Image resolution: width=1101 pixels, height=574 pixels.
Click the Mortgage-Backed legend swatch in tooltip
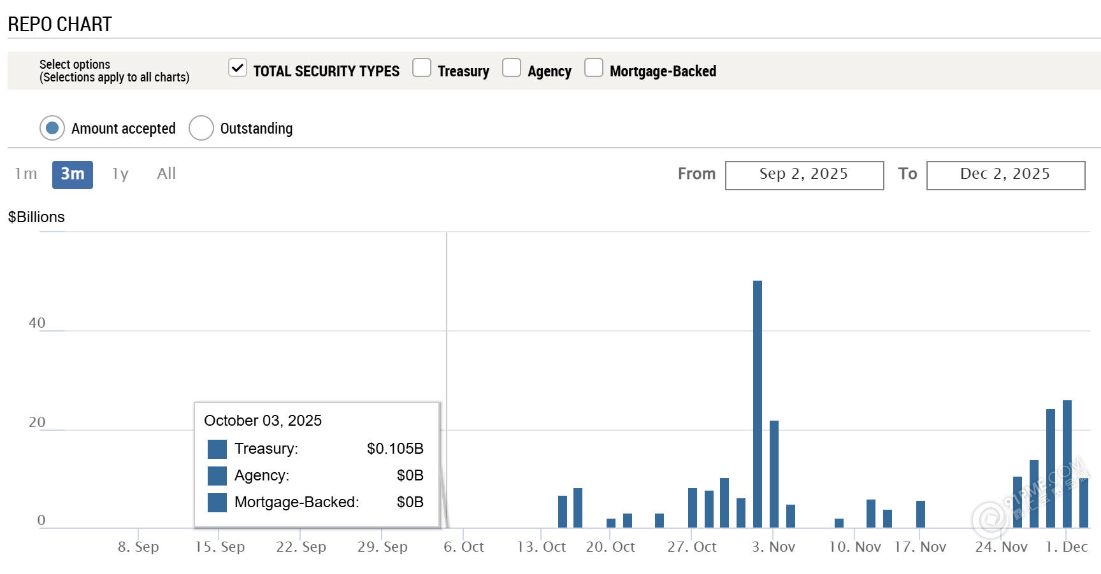point(217,503)
